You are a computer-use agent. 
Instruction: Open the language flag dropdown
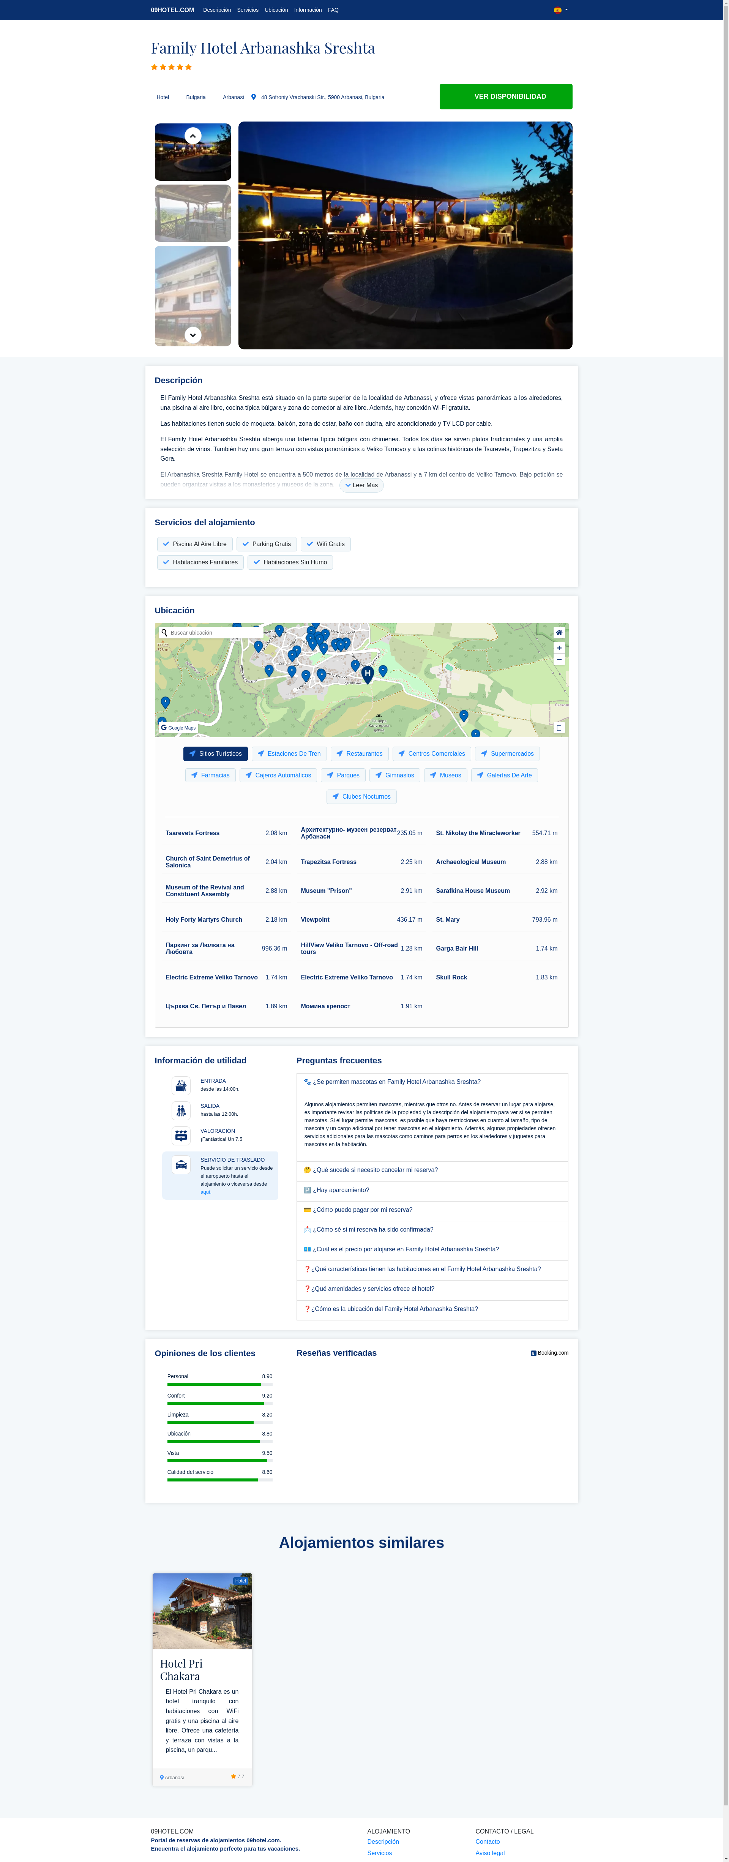pos(560,10)
